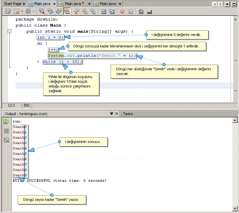Screen dimensions: 239x213
Task: Open the editor document list dropdown
Action: tap(227, 4)
